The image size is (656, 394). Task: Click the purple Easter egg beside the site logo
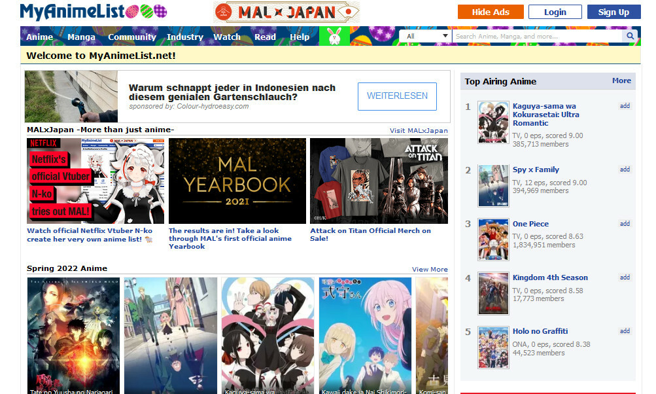coord(161,11)
